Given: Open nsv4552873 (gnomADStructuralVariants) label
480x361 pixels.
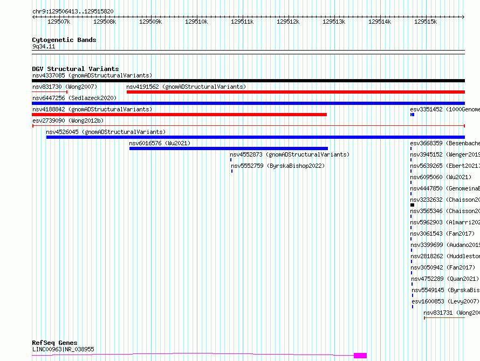Looking at the screenshot, I should [290, 154].
